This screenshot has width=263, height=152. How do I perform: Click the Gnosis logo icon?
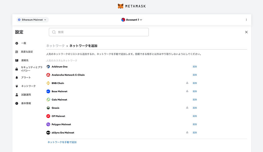[x=48, y=108]
